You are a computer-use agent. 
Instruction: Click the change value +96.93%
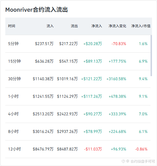point(118,149)
